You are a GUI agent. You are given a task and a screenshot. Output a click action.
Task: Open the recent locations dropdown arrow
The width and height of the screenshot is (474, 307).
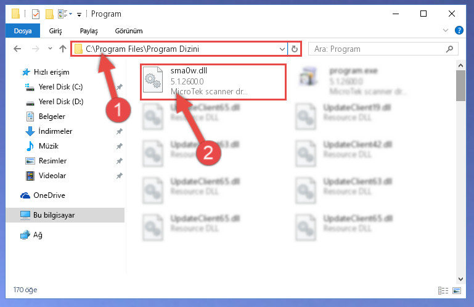(50, 49)
